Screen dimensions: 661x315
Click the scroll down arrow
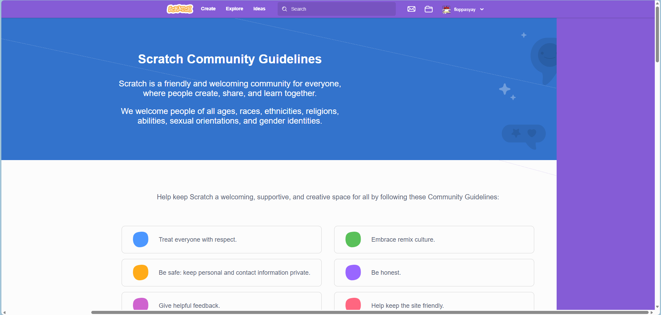[x=657, y=307]
